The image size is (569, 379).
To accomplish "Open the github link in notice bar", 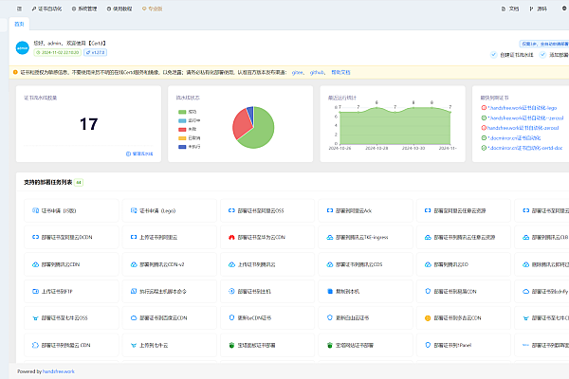I will pos(317,73).
